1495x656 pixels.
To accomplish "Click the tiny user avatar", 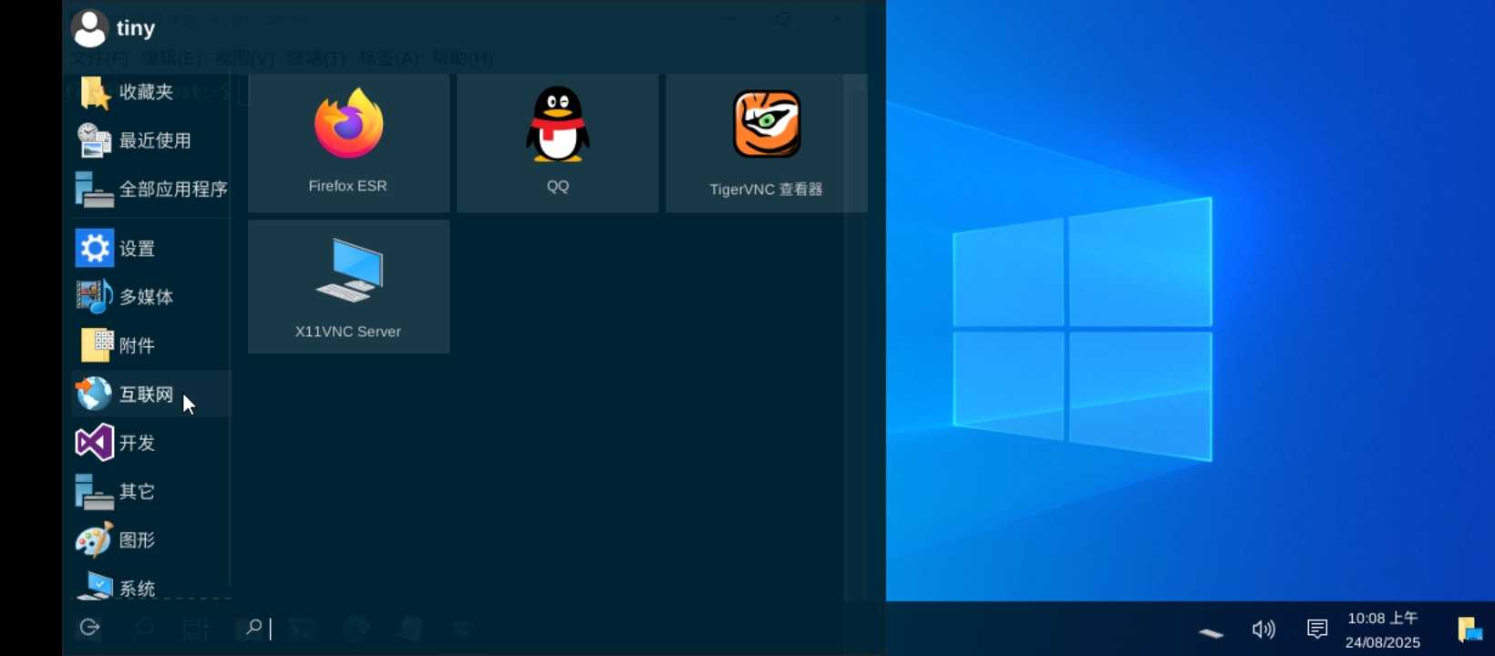I will pyautogui.click(x=89, y=28).
